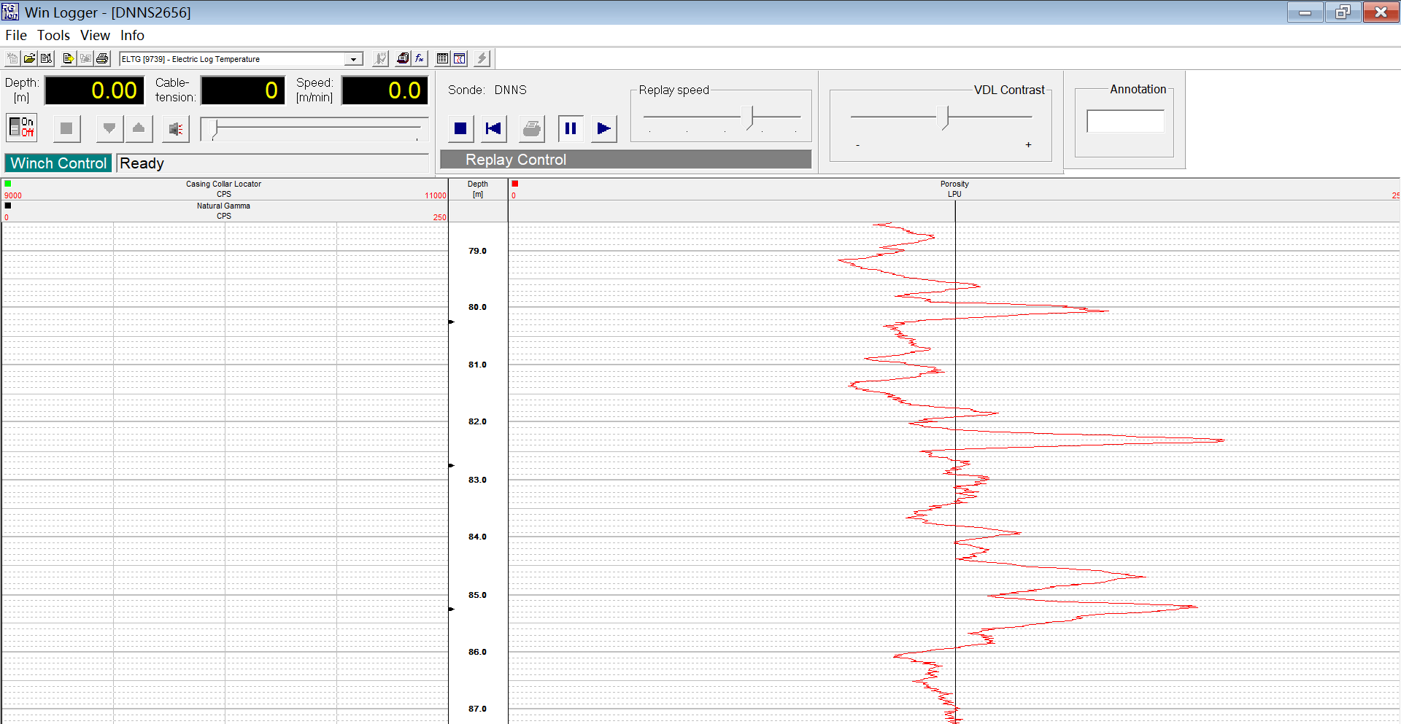Click the VDL Contrast slider handle
1401x724 pixels.
tap(946, 117)
